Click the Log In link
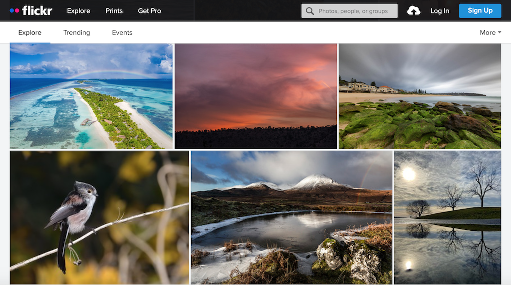This screenshot has width=511, height=285. click(x=440, y=11)
